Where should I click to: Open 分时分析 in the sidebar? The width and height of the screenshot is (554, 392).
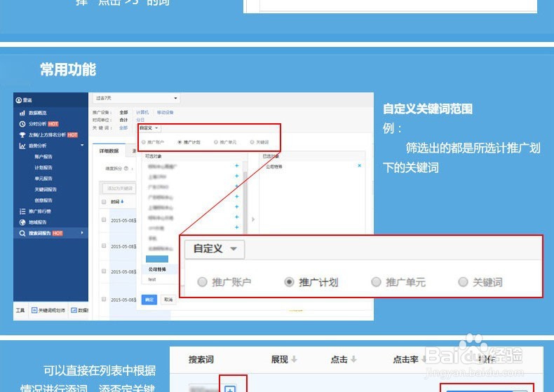point(37,124)
